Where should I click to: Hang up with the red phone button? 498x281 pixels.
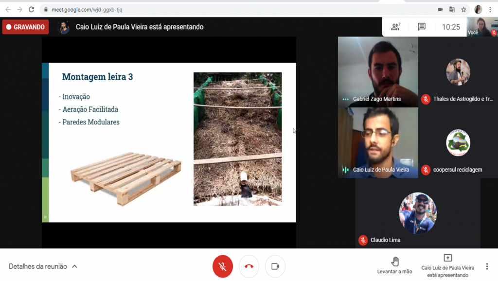tap(249, 266)
